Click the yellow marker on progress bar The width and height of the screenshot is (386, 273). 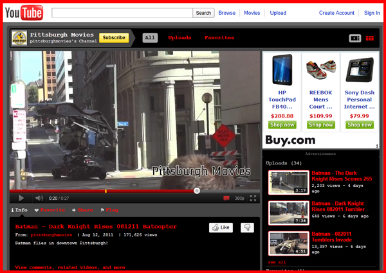click(106, 191)
